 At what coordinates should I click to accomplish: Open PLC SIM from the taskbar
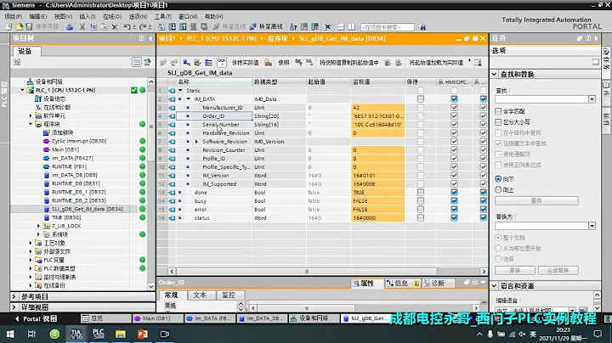pos(99,334)
